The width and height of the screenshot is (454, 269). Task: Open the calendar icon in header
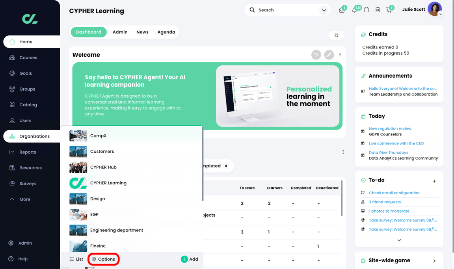(x=366, y=10)
